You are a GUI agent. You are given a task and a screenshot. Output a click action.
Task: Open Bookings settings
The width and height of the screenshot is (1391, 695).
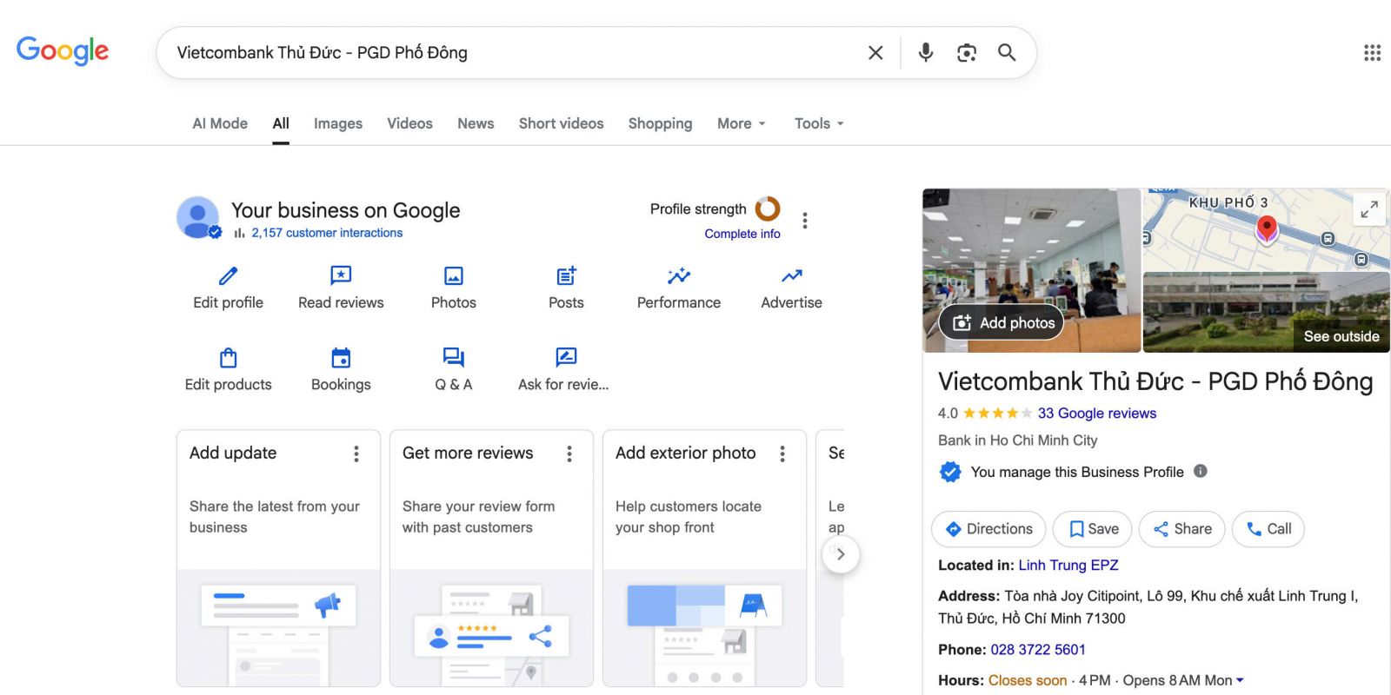click(x=341, y=370)
